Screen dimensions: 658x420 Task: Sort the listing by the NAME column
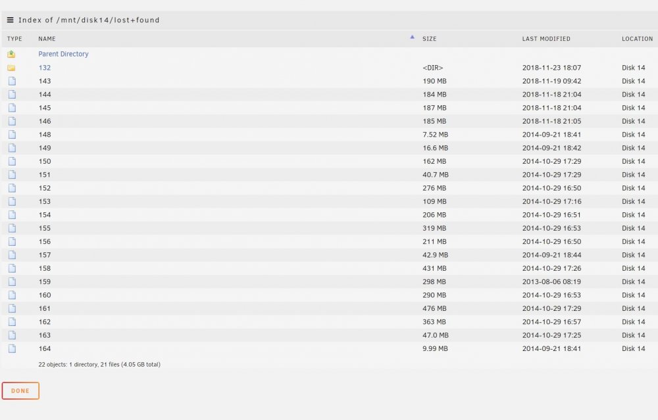click(x=47, y=39)
